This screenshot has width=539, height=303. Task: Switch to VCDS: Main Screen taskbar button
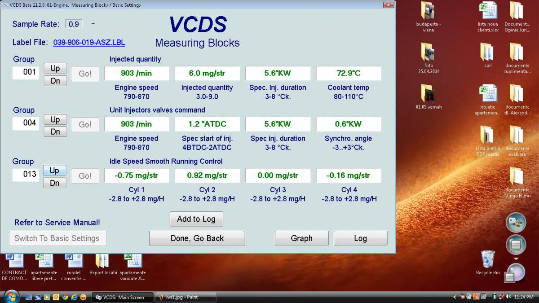123,297
